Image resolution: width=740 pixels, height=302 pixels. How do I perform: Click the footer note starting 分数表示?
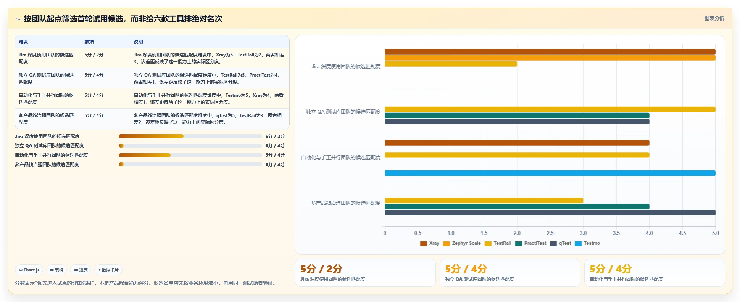click(146, 283)
